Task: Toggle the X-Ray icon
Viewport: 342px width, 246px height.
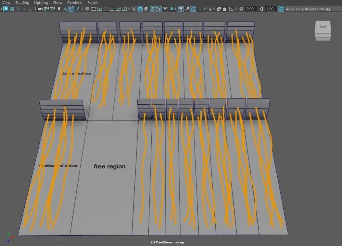Action: 219,9
